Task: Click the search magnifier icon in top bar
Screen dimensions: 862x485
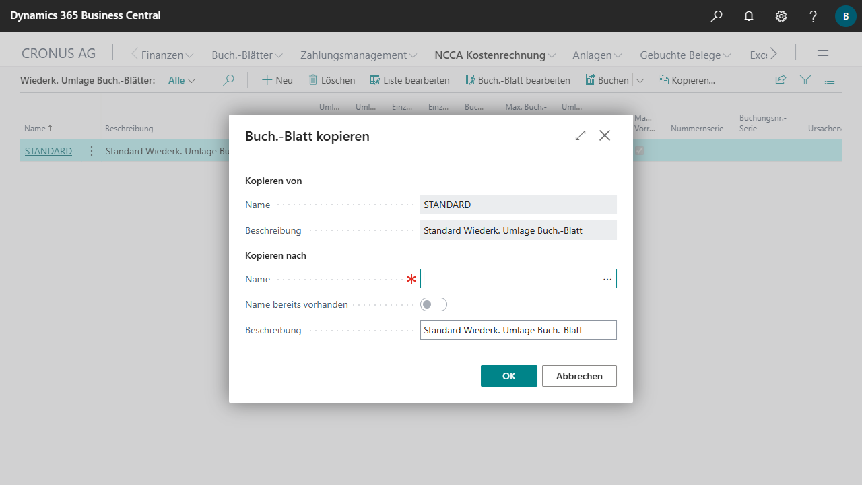Action: [717, 16]
